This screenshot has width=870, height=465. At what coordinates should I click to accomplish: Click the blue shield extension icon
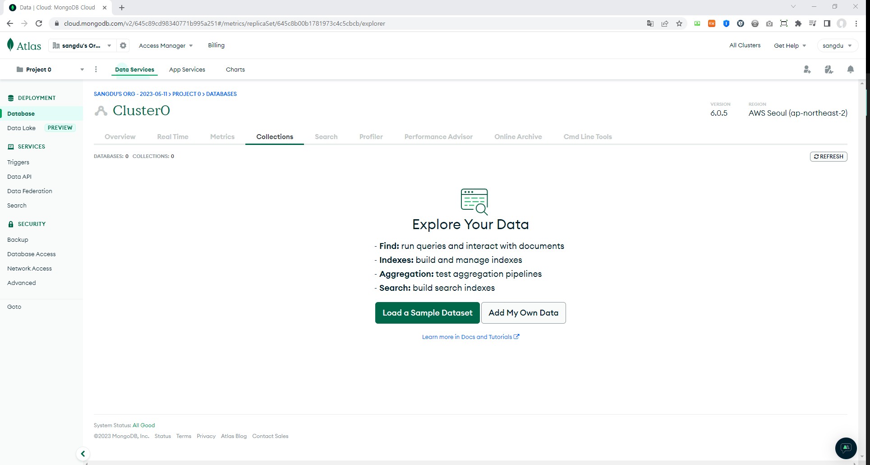(x=726, y=23)
